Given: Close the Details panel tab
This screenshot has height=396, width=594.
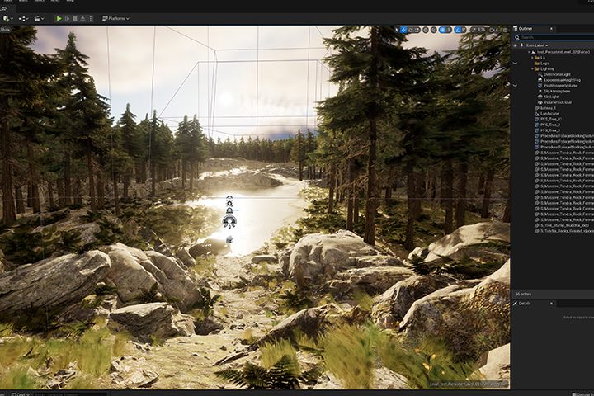Looking at the screenshot, I should click(551, 303).
